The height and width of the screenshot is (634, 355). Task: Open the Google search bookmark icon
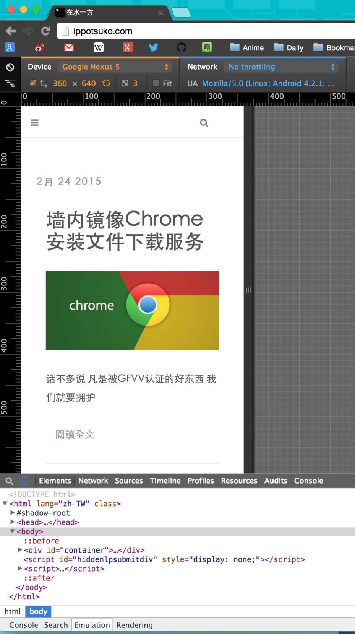[10, 47]
